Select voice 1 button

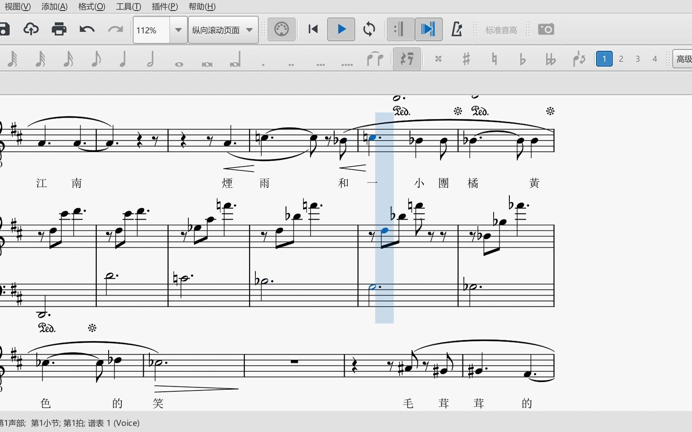(x=604, y=59)
